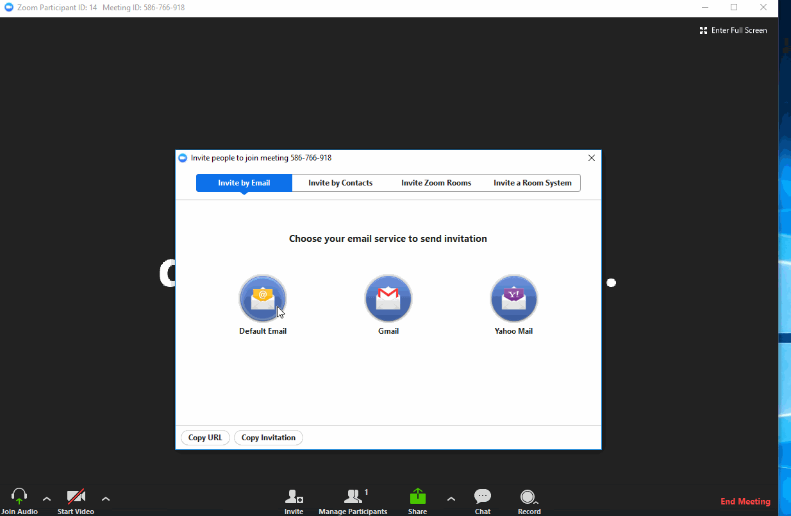Open the Invite icon in toolbar

[294, 497]
